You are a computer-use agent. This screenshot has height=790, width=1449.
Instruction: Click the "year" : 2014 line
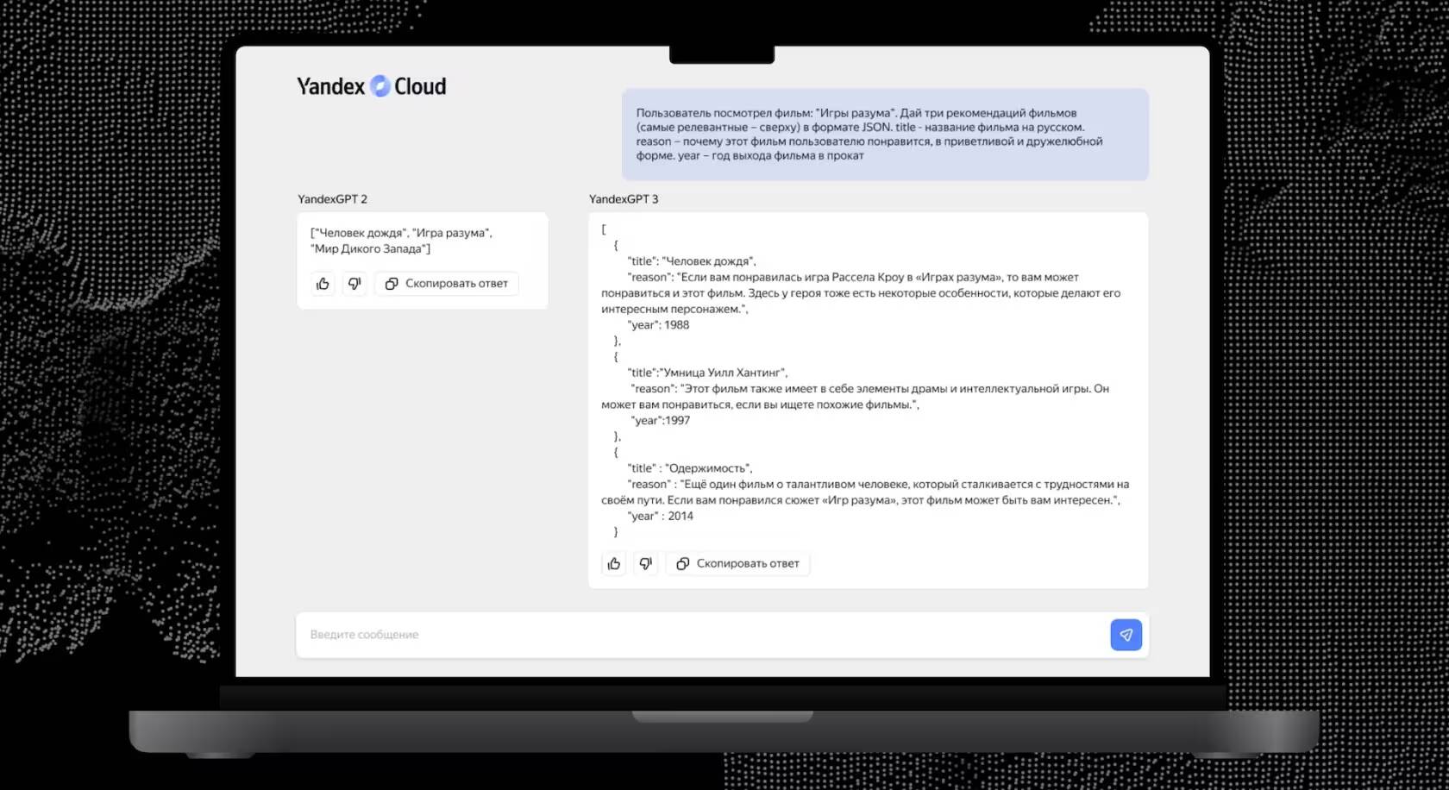(x=662, y=517)
